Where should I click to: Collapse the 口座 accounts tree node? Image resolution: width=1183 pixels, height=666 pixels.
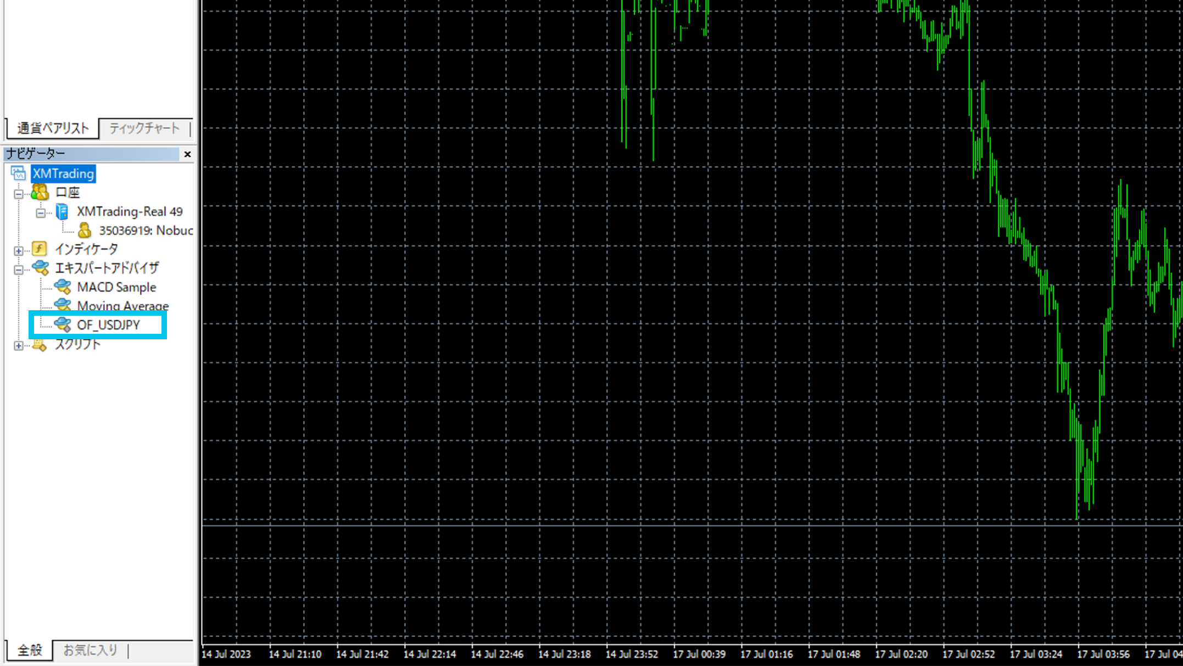click(x=19, y=194)
